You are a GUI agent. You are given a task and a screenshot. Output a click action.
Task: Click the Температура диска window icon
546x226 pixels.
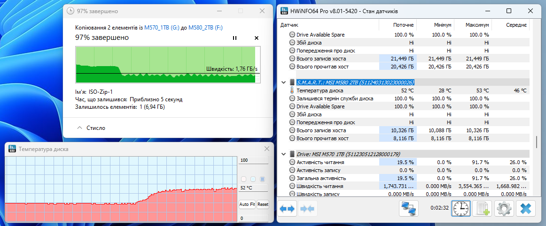pyautogui.click(x=12, y=149)
